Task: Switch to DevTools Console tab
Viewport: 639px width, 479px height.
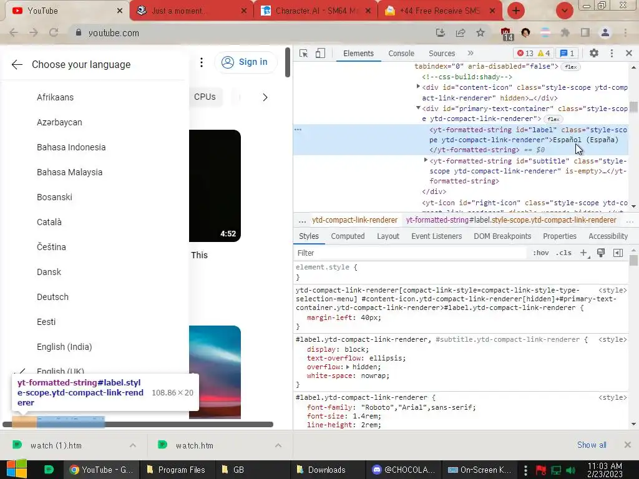Action: pos(401,54)
